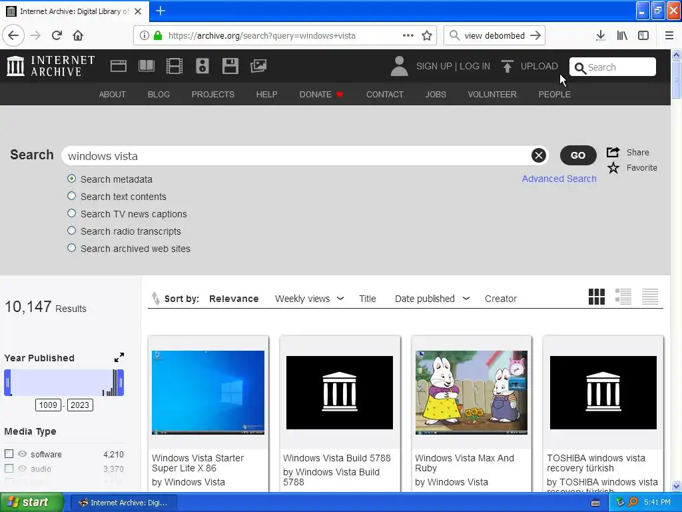Show site information icon in URL bar
The image size is (682, 512).
coord(144,36)
